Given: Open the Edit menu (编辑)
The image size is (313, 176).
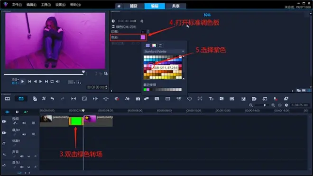Looking at the screenshot, I should (31, 5).
